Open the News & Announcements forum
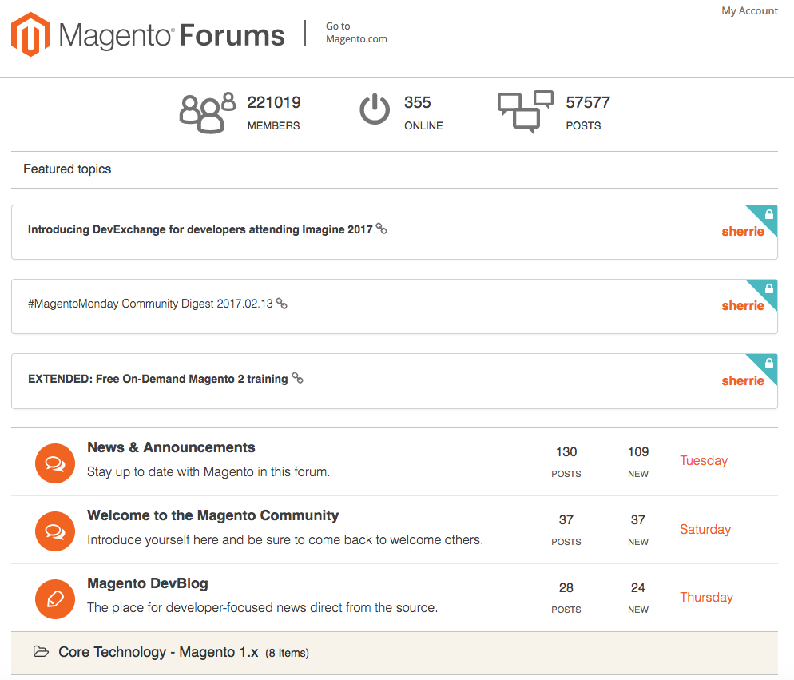 (x=171, y=447)
